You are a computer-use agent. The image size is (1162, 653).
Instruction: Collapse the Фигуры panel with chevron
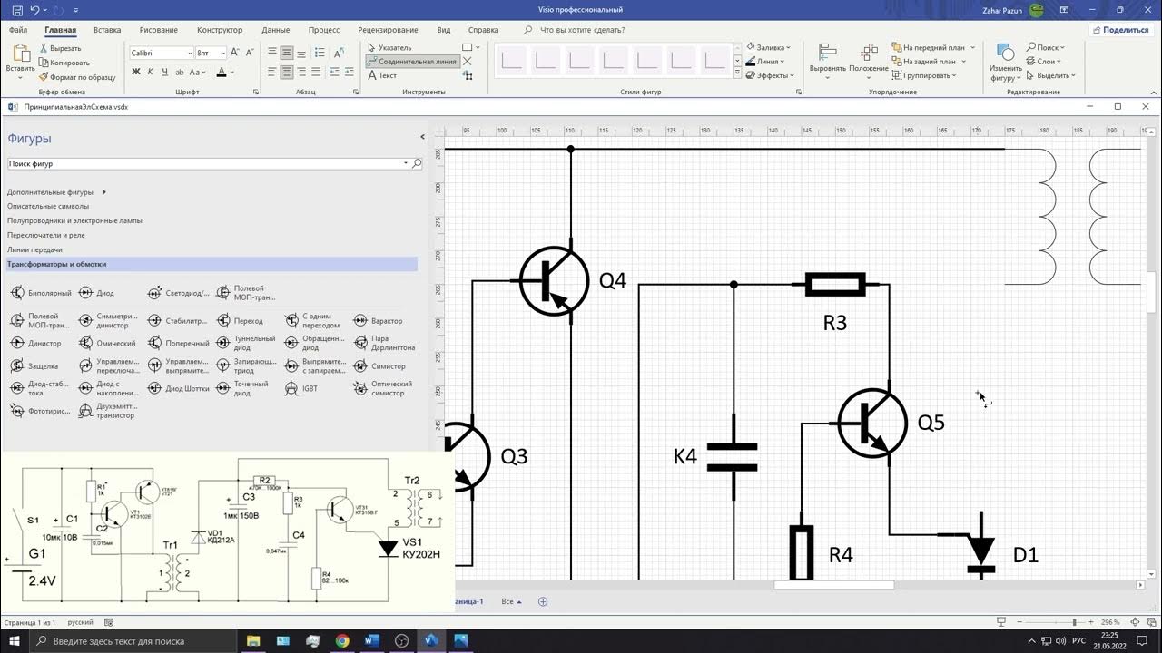pos(422,137)
